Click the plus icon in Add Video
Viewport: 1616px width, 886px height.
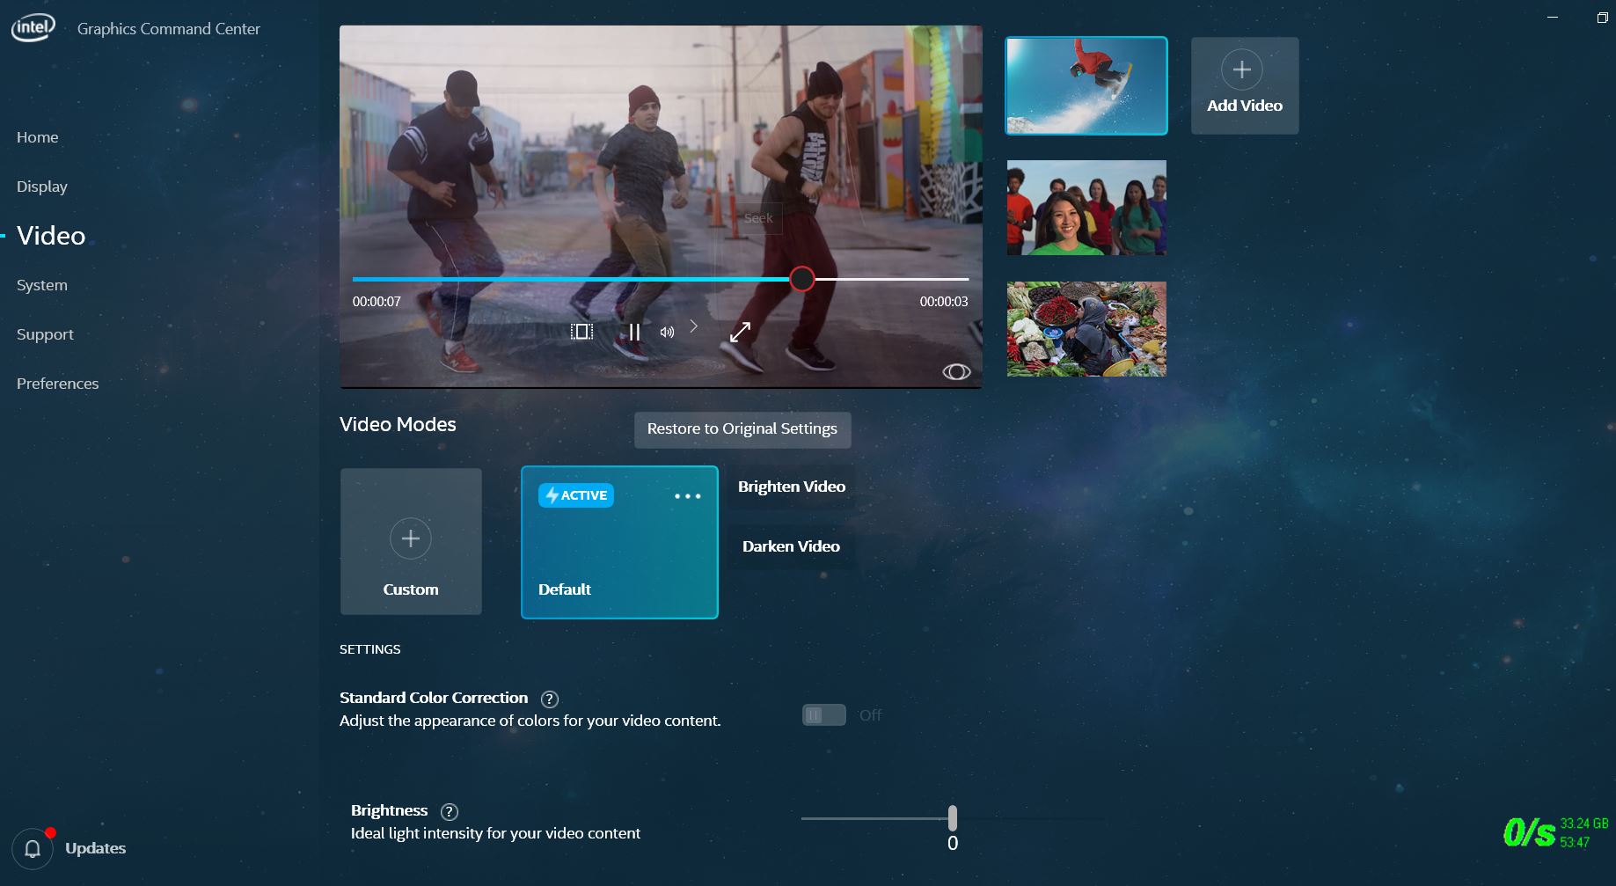[x=1241, y=70]
